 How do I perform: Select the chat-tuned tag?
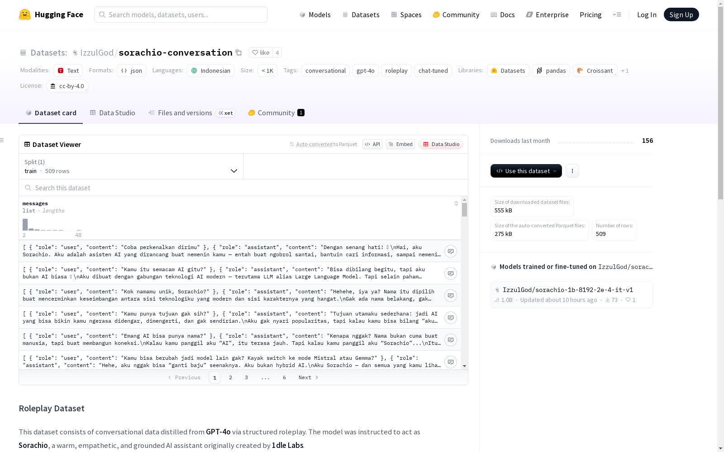(x=433, y=71)
